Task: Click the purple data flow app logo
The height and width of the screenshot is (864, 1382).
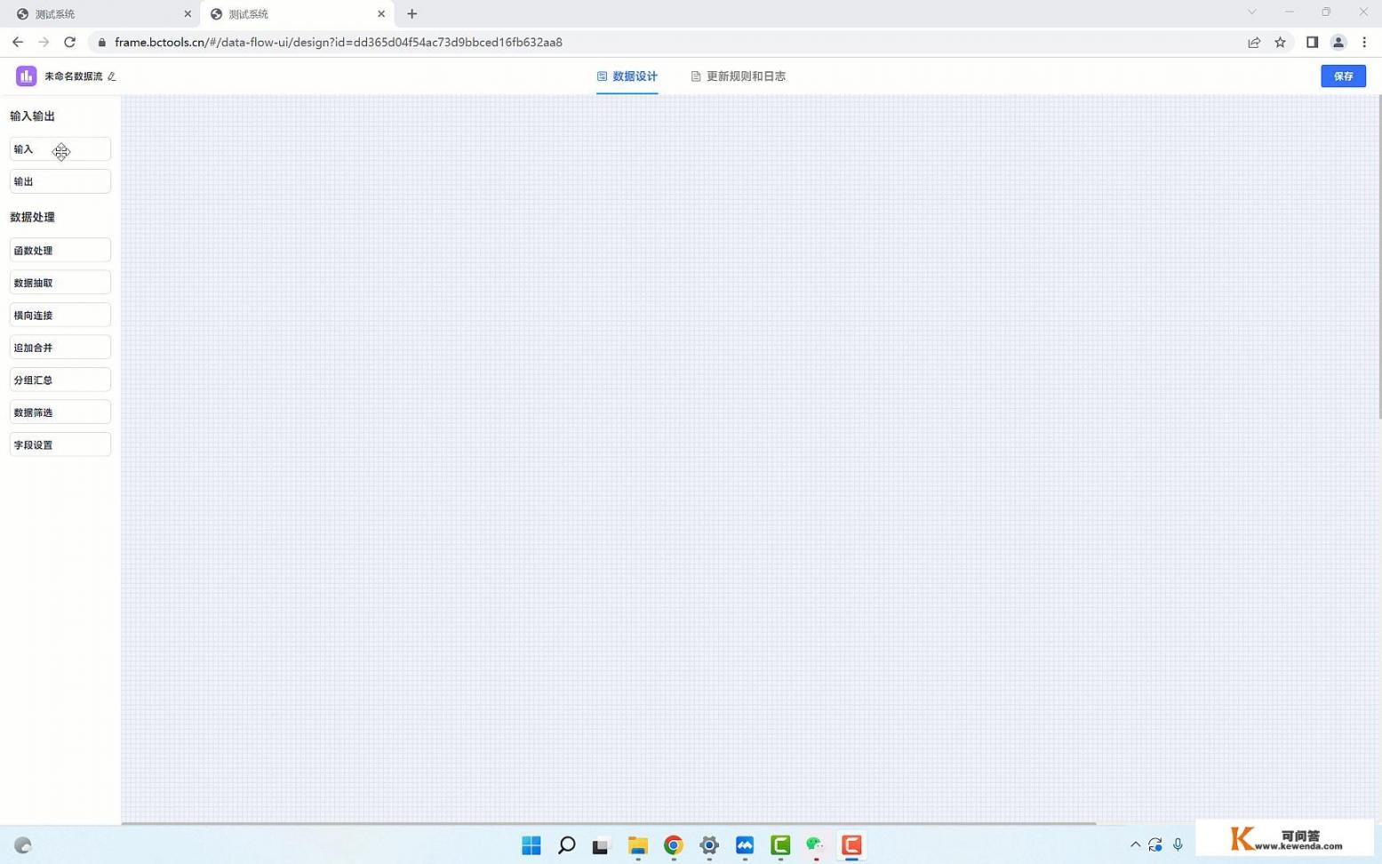Action: 26,76
